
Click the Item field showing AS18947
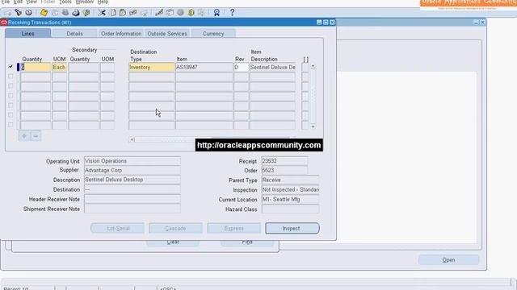[204, 67]
